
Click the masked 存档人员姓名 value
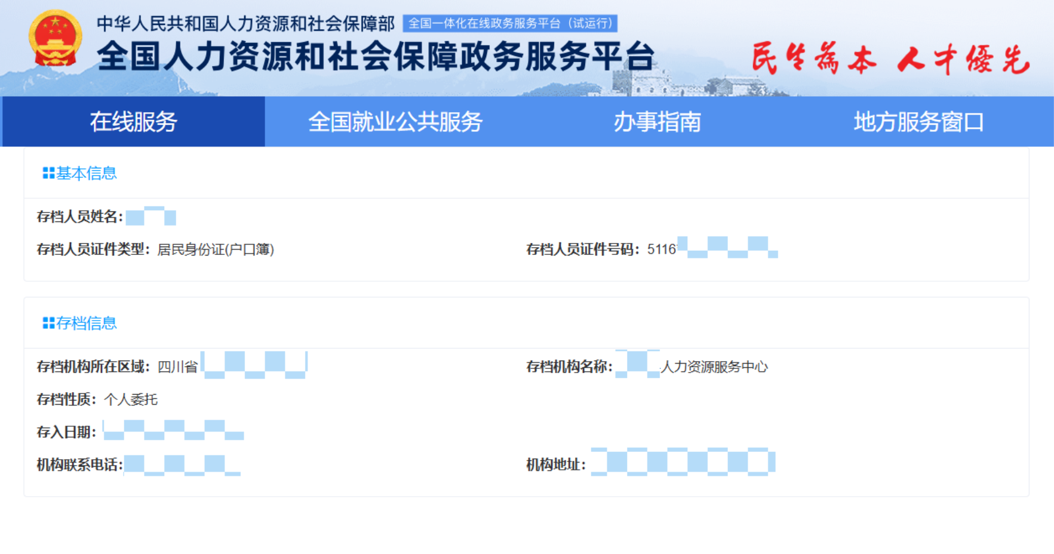click(x=150, y=217)
